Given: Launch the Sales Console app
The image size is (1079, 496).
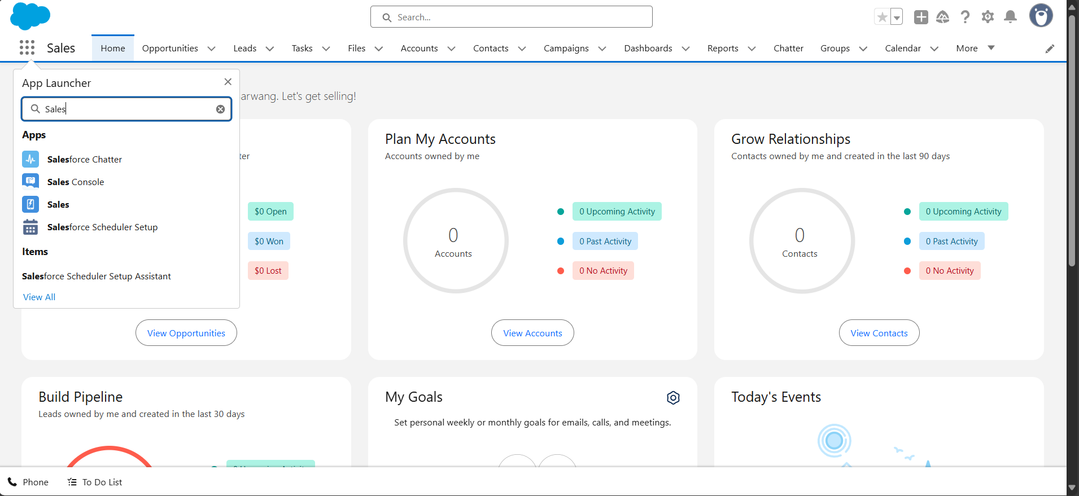Looking at the screenshot, I should pos(76,182).
